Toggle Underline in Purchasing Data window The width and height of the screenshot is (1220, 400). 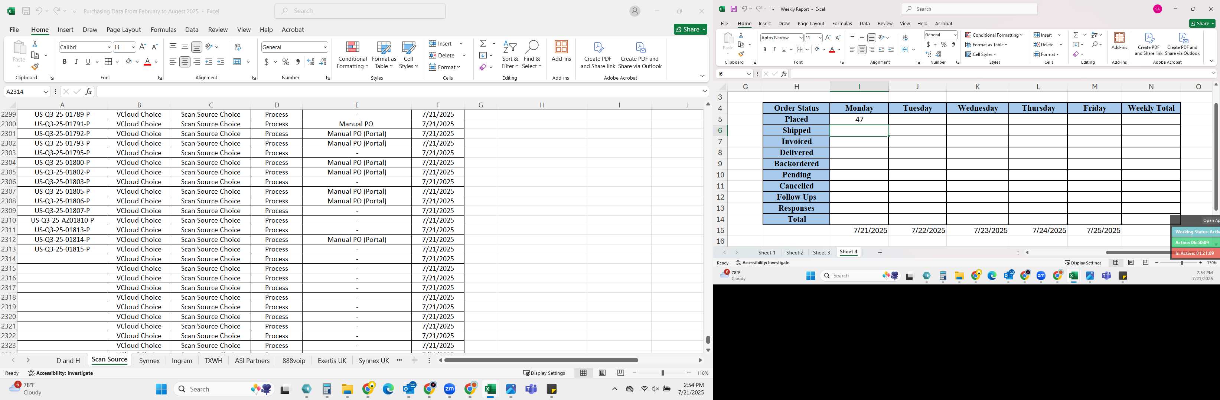coord(88,62)
